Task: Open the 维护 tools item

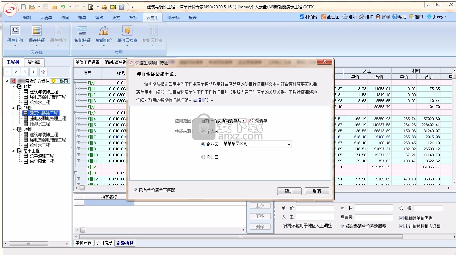Action: point(366,17)
